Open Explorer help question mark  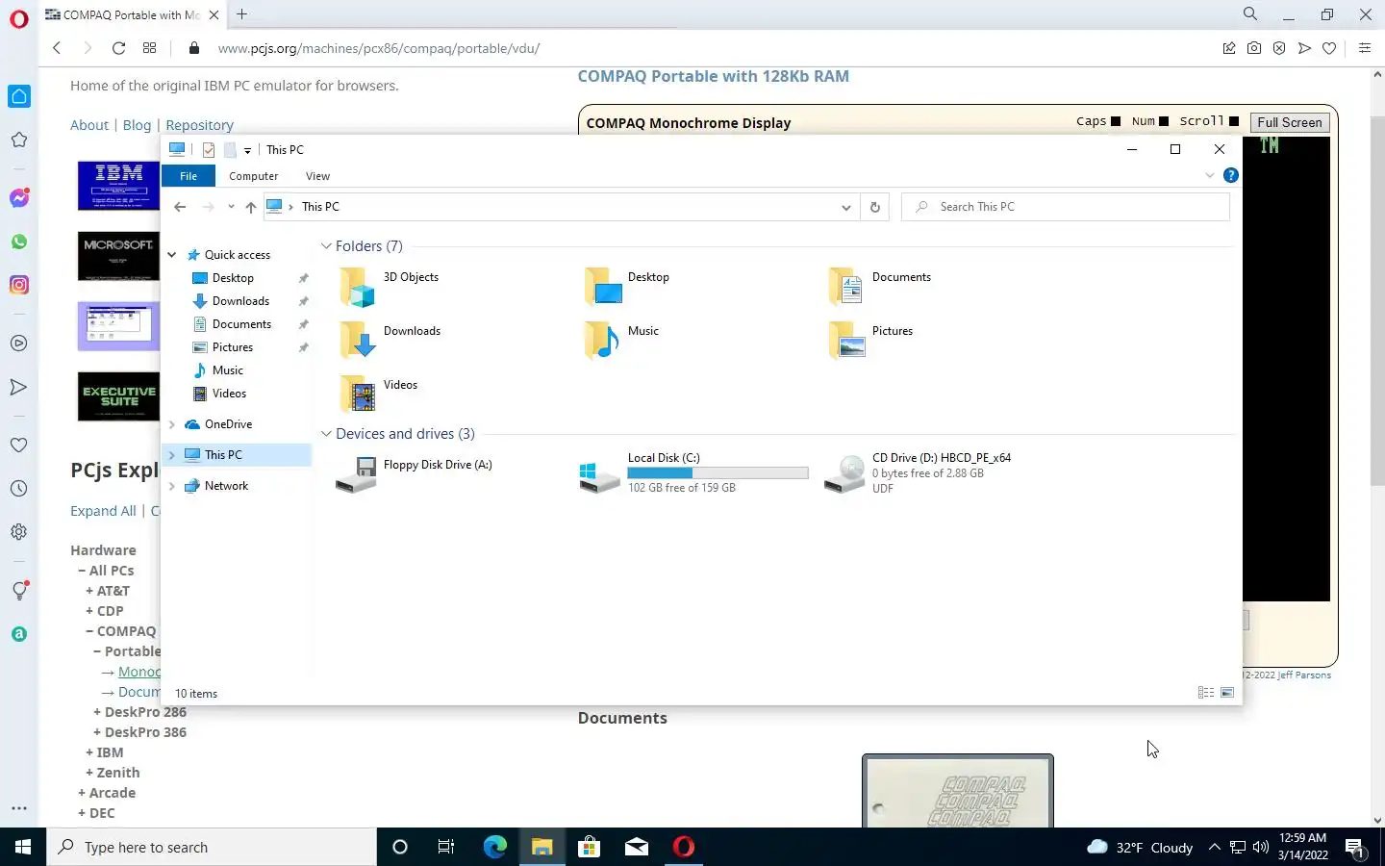point(1230,175)
